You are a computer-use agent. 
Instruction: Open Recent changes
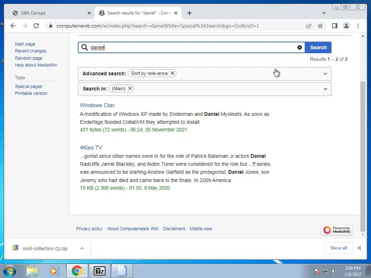[x=30, y=51]
